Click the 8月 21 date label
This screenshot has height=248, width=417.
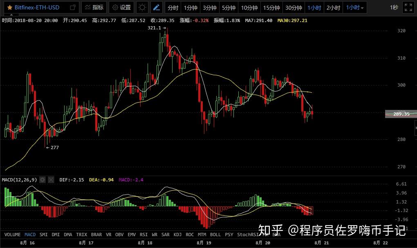pyautogui.click(x=322, y=243)
